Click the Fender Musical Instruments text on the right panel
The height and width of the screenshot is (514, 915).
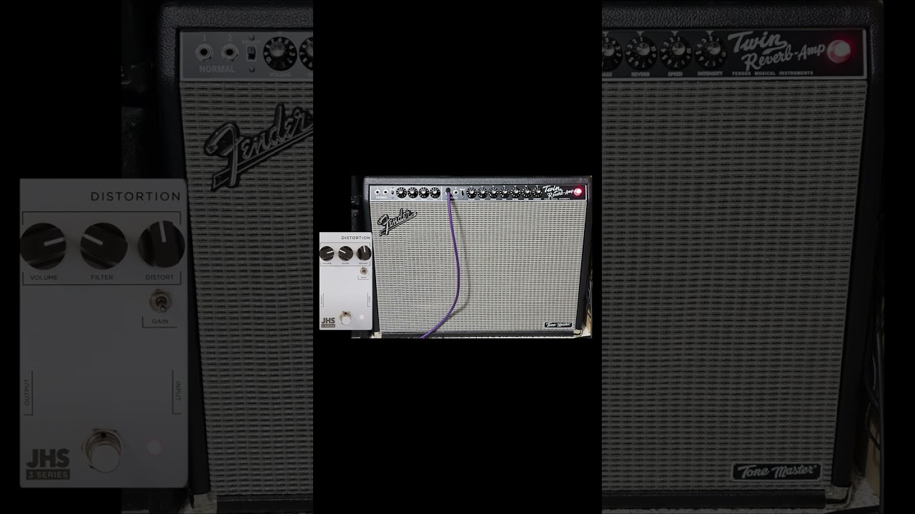pyautogui.click(x=773, y=73)
